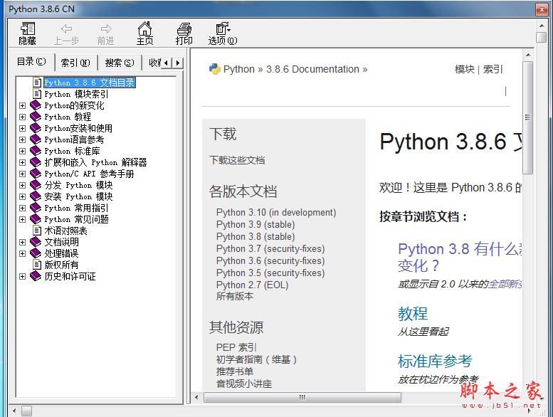The height and width of the screenshot is (417, 553).
Task: Click page icon beside Python 模块索引
Action: [x=37, y=94]
